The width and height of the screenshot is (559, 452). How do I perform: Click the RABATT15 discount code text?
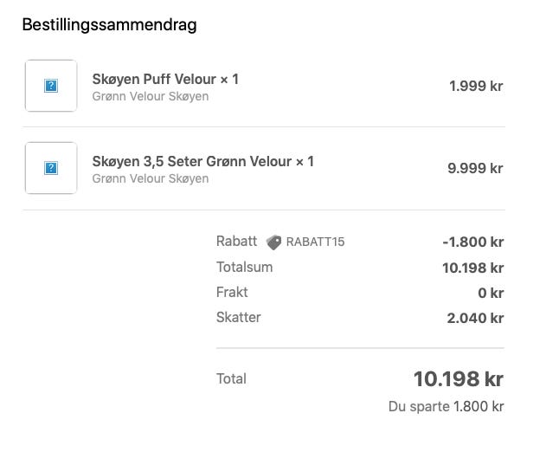coord(315,242)
